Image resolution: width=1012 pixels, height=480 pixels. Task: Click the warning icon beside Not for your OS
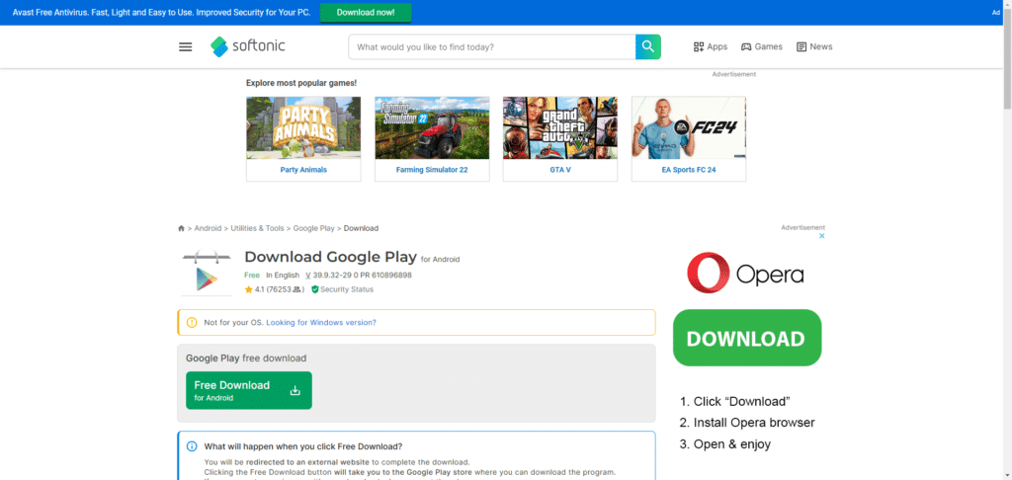(x=192, y=323)
